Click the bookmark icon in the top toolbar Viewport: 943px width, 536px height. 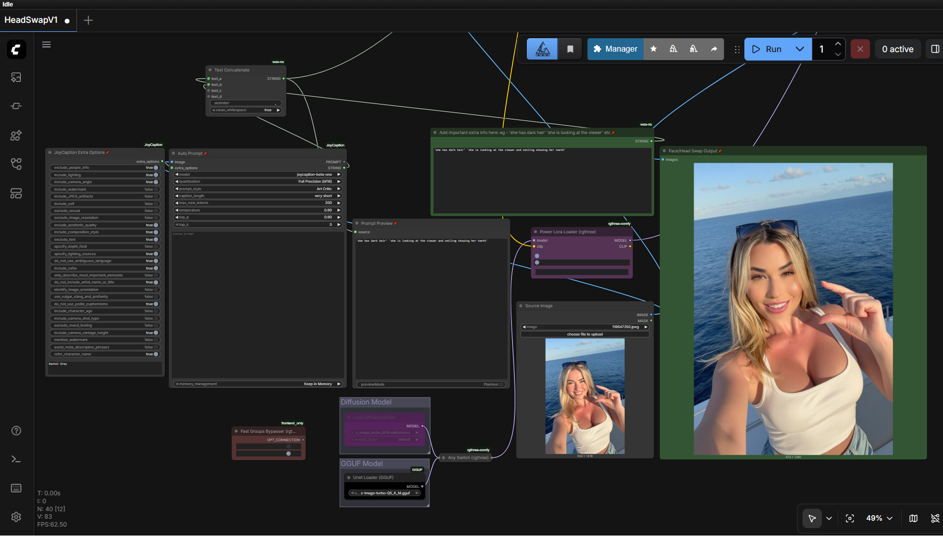[x=570, y=49]
